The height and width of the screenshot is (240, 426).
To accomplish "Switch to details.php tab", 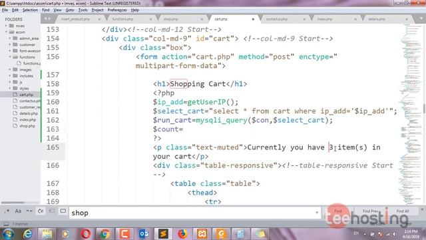I will (377, 19).
